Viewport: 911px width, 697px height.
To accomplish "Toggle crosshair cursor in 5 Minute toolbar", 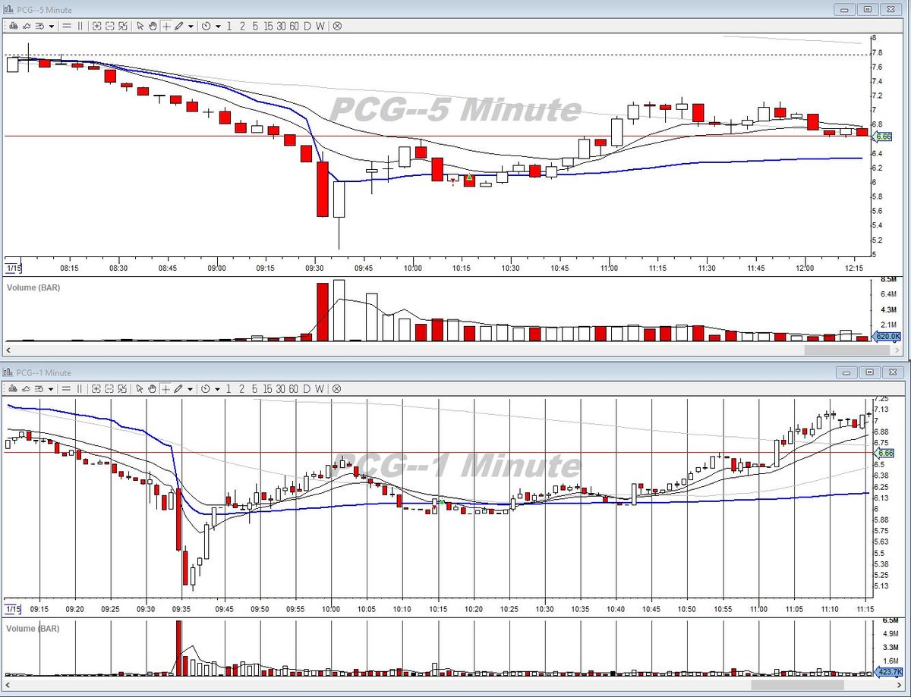I will point(166,26).
